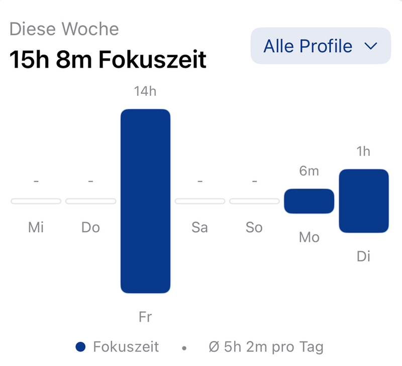Select the empty Do bar placeholder
Screen dimensions: 402x366
(90, 201)
